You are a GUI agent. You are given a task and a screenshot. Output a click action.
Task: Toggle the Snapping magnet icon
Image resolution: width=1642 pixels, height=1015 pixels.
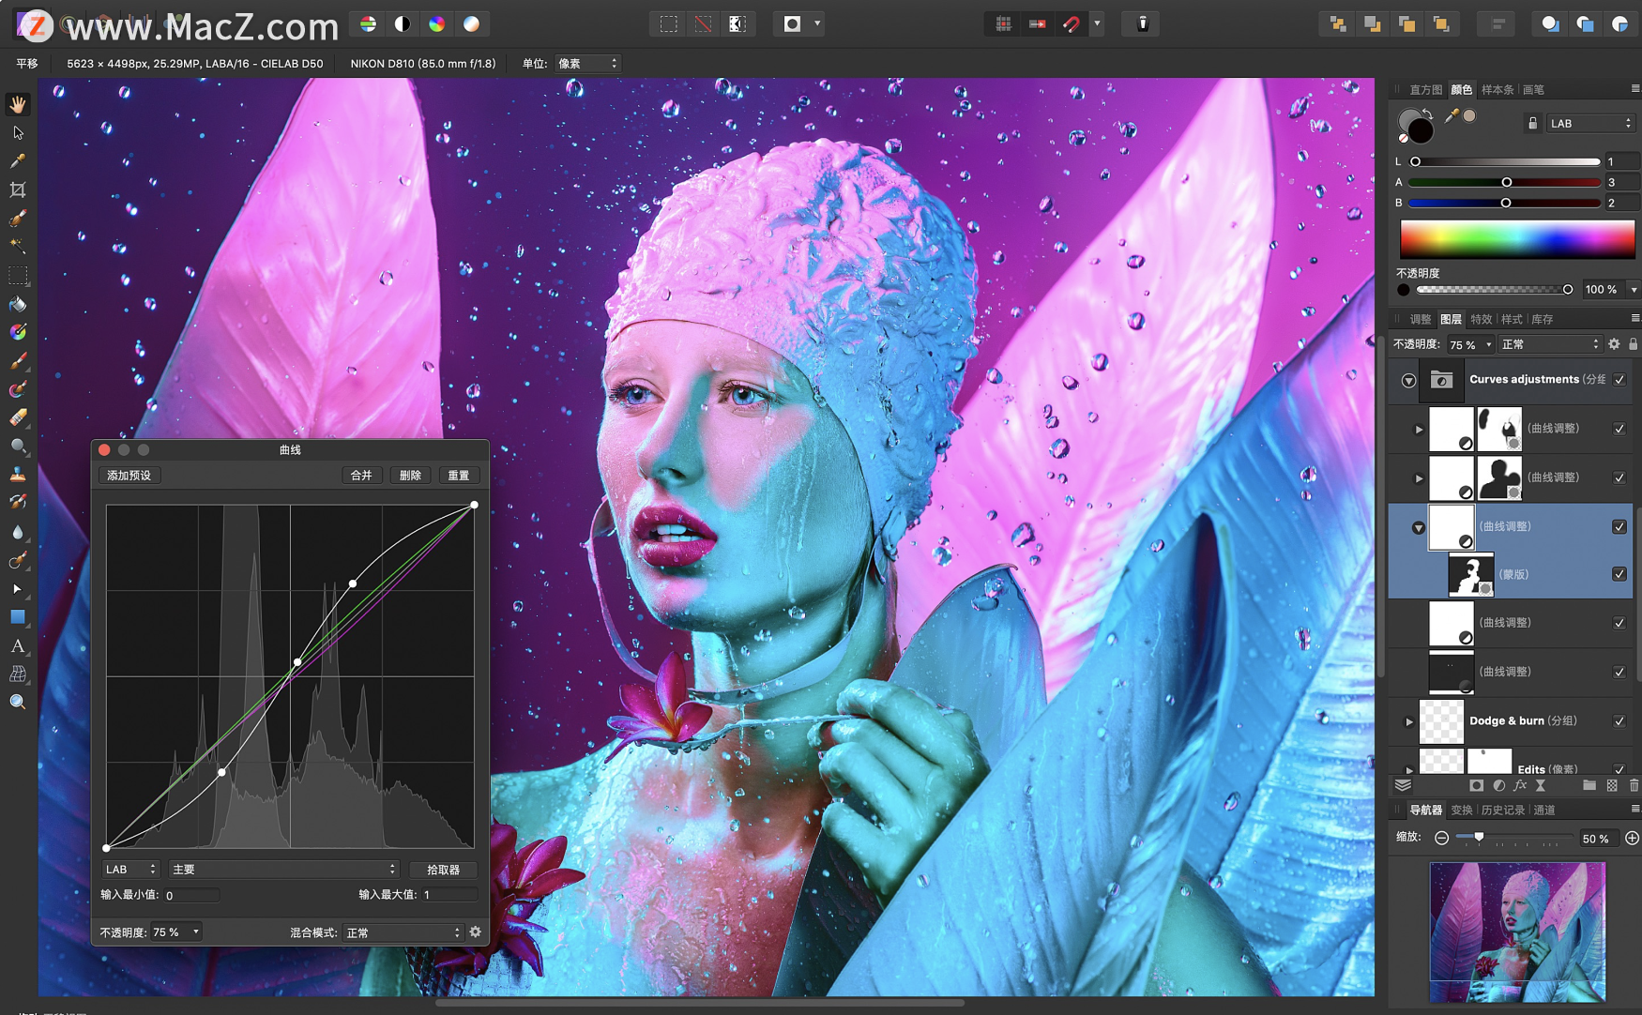point(1072,24)
